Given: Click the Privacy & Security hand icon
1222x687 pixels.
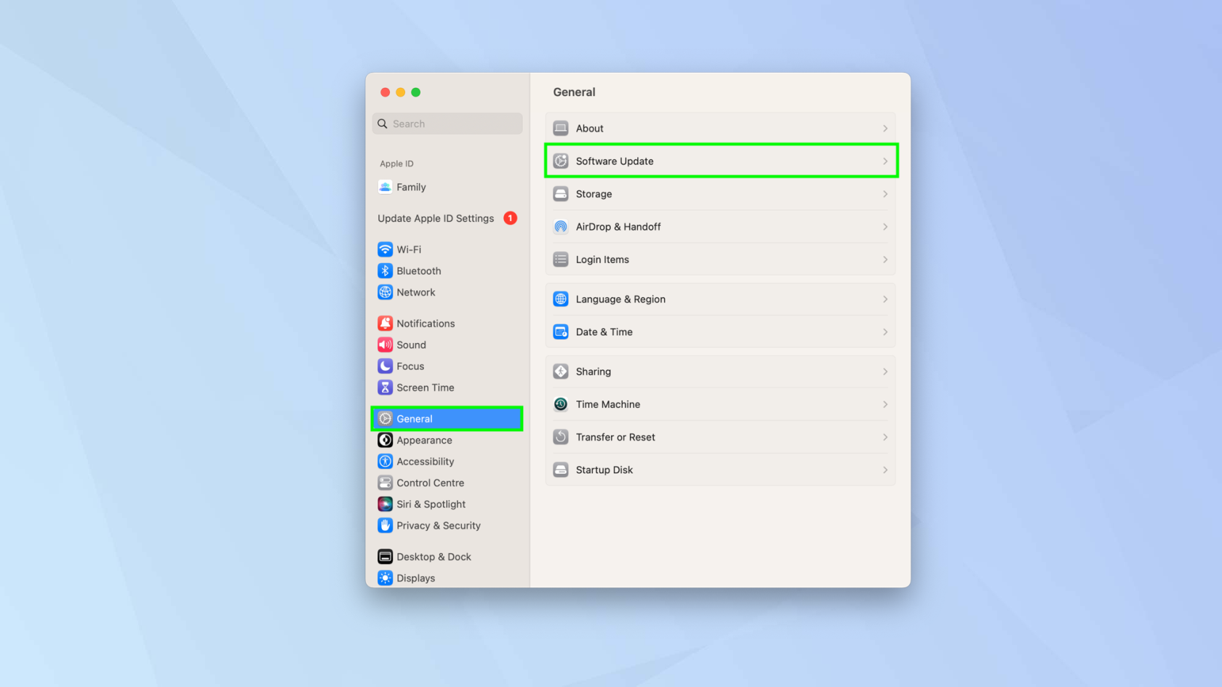Looking at the screenshot, I should coord(385,526).
